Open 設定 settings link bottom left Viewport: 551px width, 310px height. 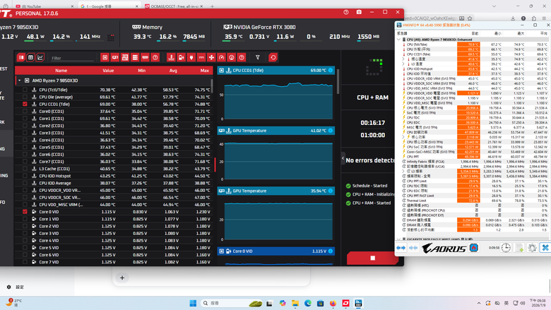coord(16,287)
